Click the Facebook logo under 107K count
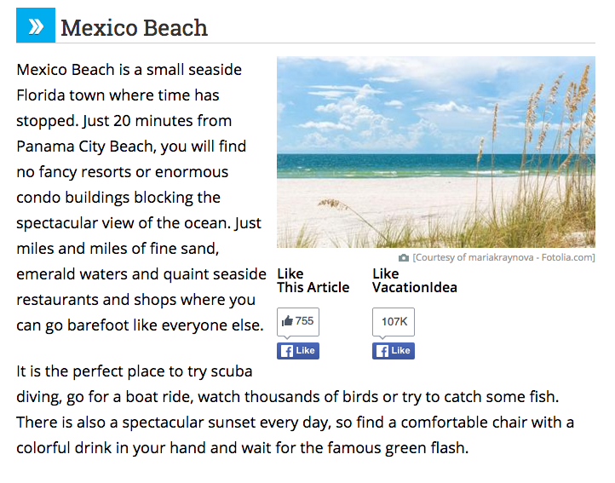 pyautogui.click(x=382, y=351)
